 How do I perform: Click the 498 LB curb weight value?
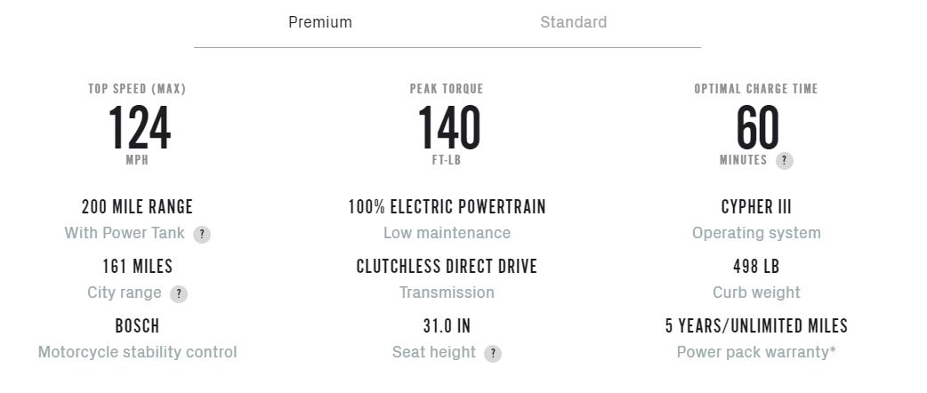point(756,267)
